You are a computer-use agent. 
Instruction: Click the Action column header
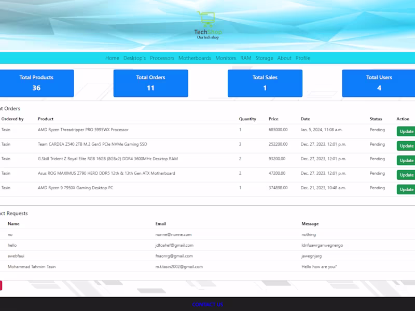tap(403, 119)
